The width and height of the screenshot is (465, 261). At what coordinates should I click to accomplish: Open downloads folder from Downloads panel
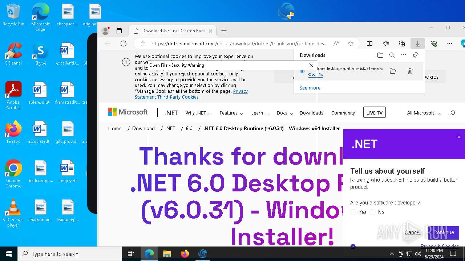click(x=380, y=55)
